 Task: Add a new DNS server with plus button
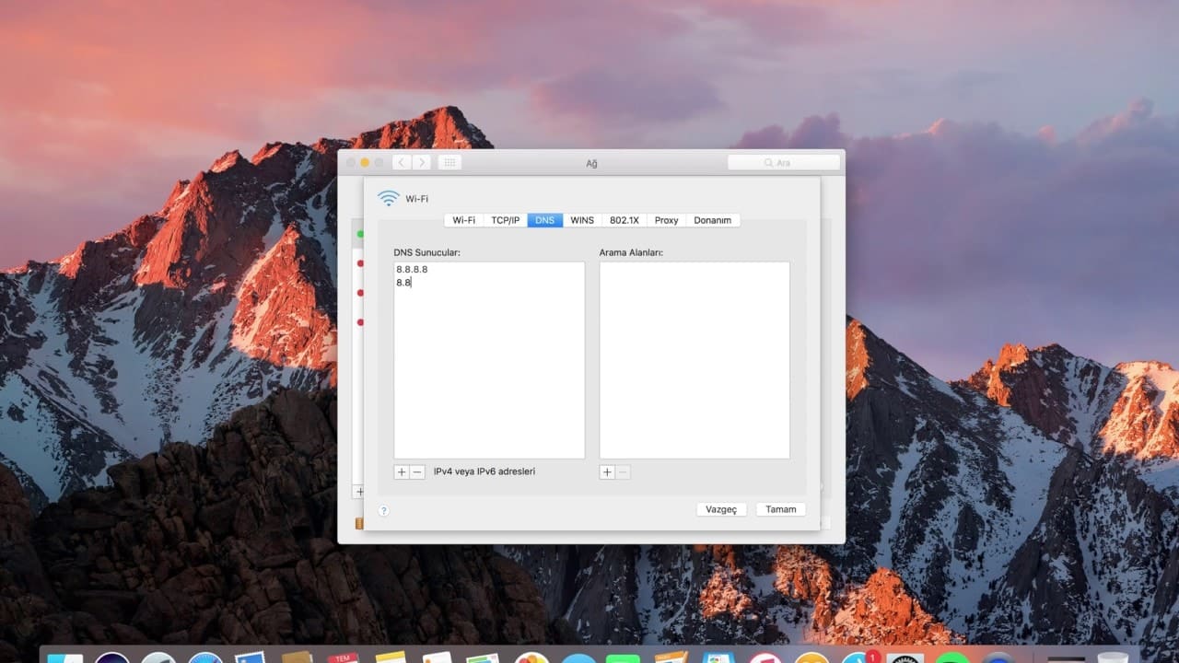click(x=402, y=471)
